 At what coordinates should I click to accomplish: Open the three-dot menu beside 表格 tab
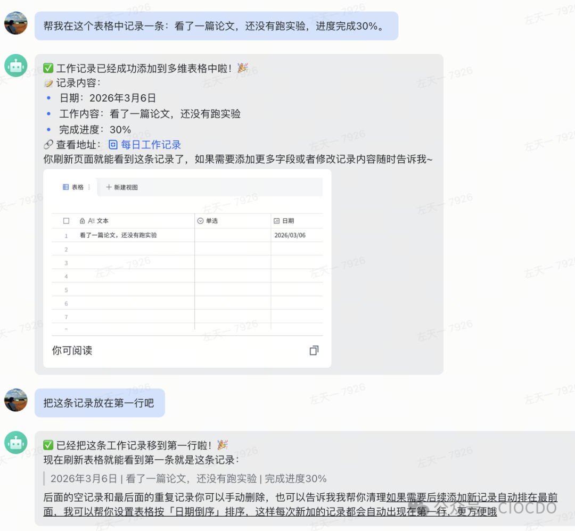[x=89, y=187]
